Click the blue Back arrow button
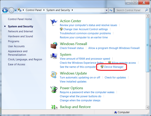The width and height of the screenshot is (151, 116). pos(5,10)
